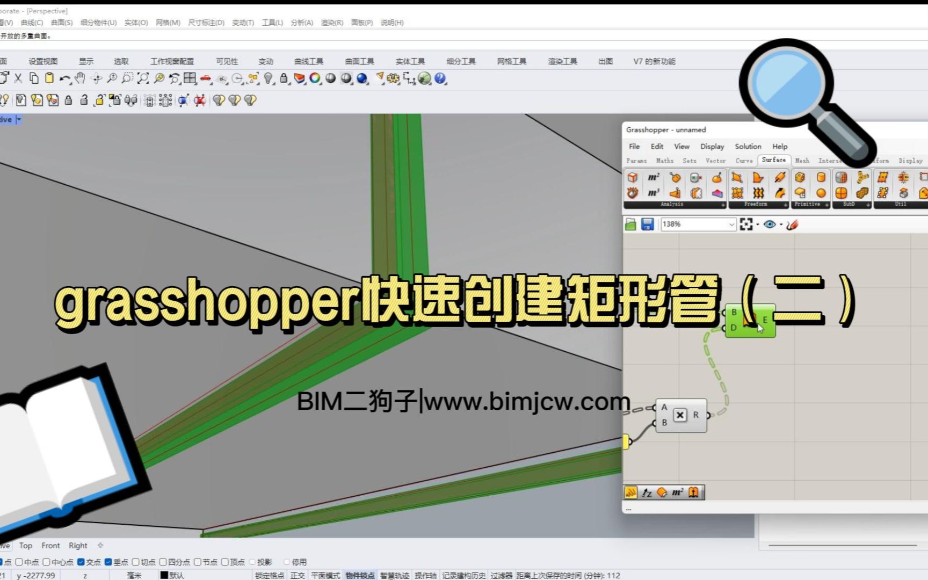Screen dimensions: 928x580
Task: Click the Paste clipboard icon
Action: (49, 78)
